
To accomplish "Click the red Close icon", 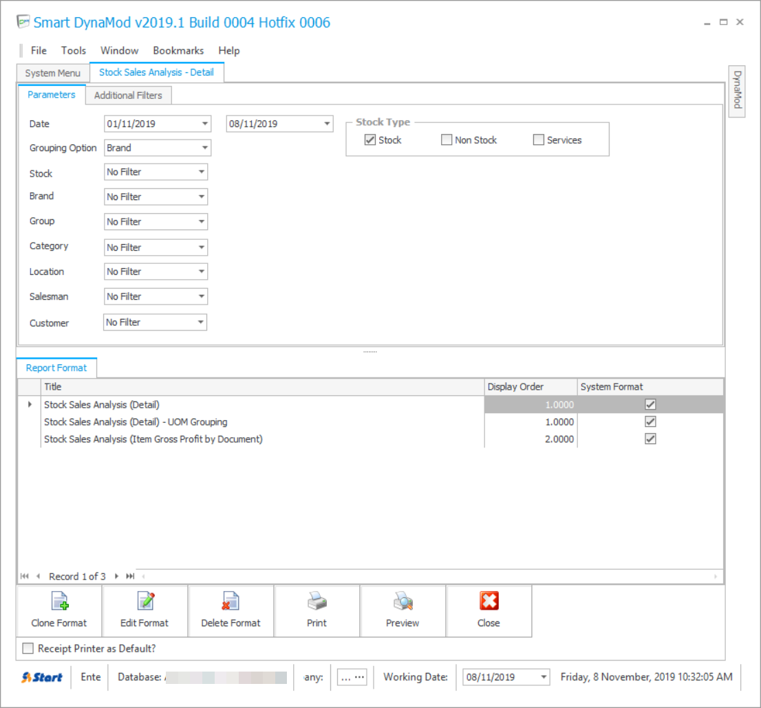I will pos(489,601).
